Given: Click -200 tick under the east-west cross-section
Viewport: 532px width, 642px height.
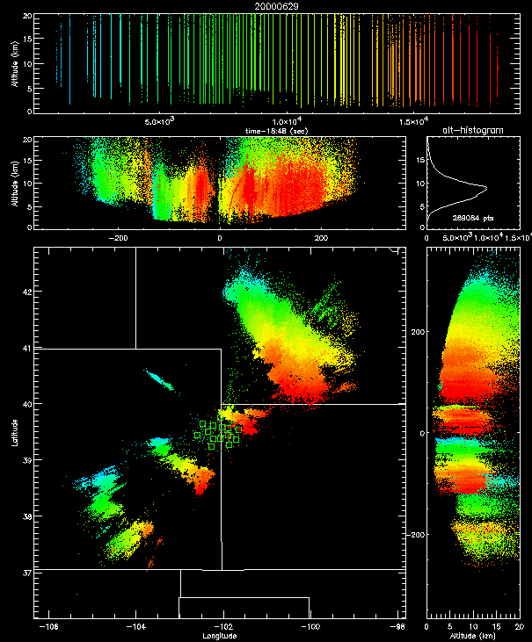Looking at the screenshot, I should [118, 238].
